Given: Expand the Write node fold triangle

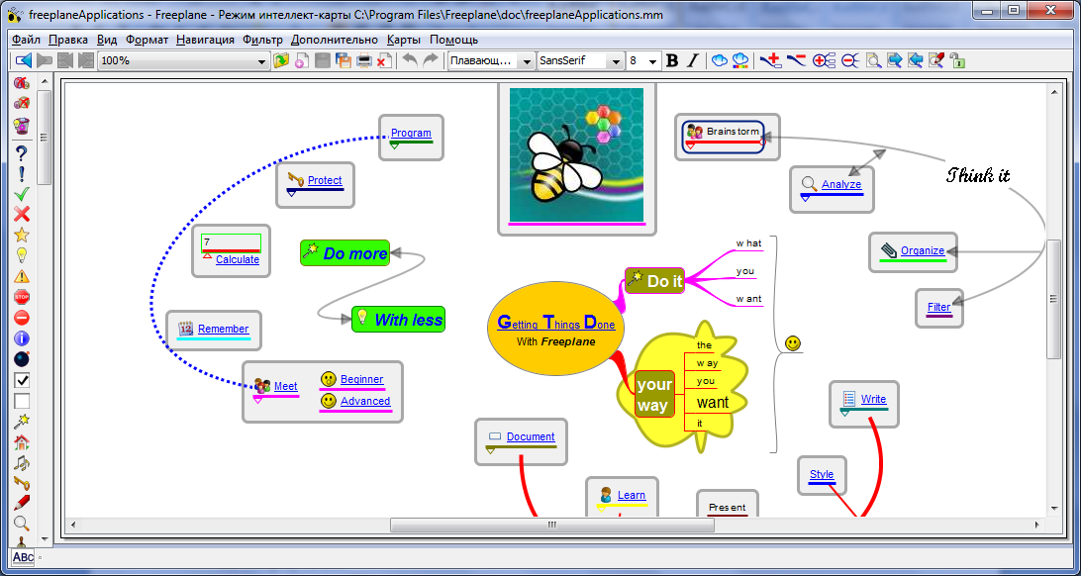Looking at the screenshot, I should [x=844, y=413].
